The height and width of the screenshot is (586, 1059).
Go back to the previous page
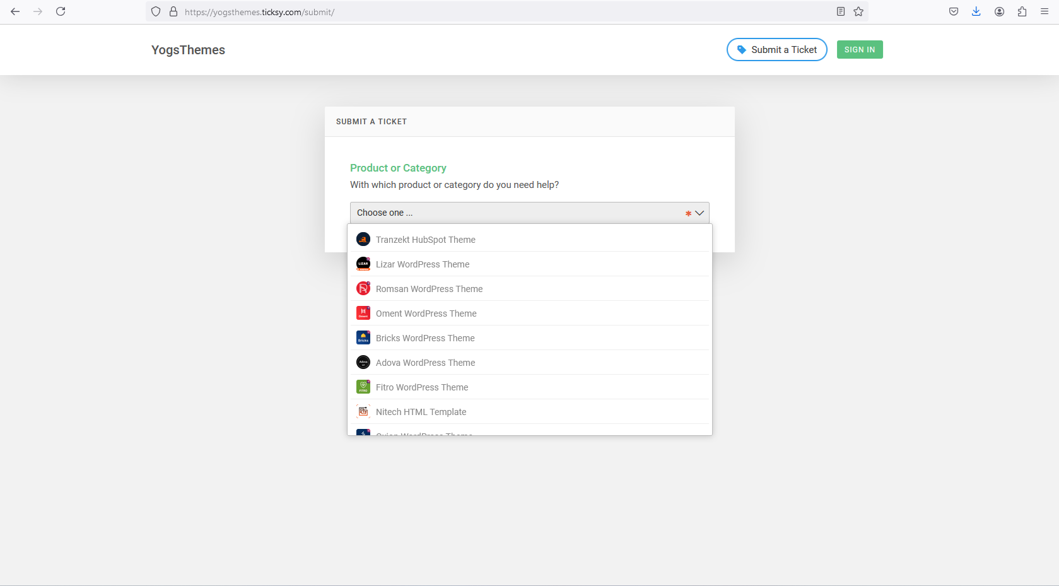[x=15, y=11]
